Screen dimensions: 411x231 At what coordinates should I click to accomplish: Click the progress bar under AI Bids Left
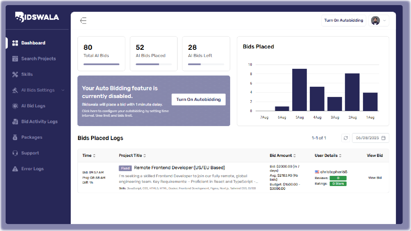206,64
